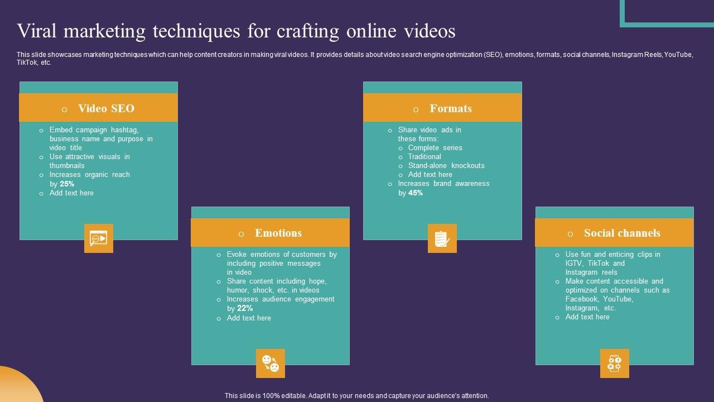This screenshot has height=402, width=714.
Task: Select the Formats heading
Action: 451,108
